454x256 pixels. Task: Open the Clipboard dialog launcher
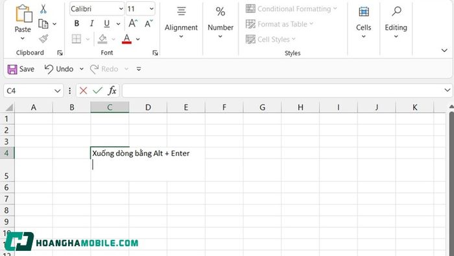60,53
